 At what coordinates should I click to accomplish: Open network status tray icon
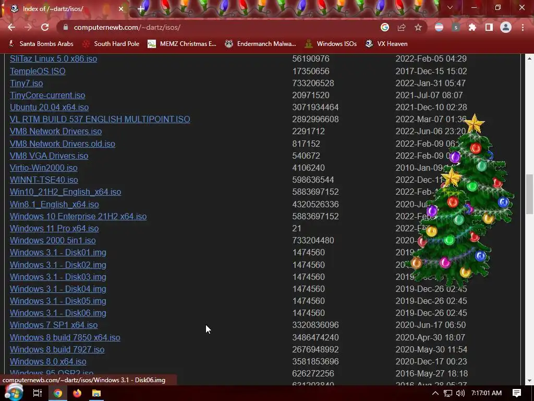448,393
